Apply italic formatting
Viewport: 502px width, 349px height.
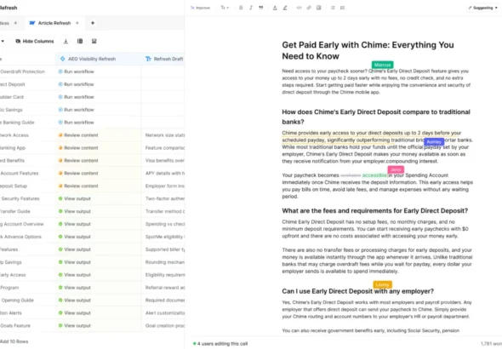click(x=251, y=8)
